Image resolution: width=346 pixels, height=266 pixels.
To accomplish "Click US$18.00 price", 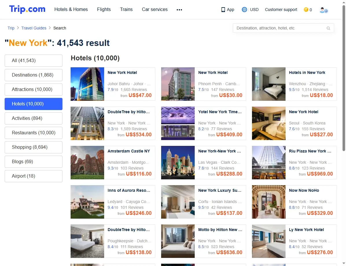I will tap(321, 95).
